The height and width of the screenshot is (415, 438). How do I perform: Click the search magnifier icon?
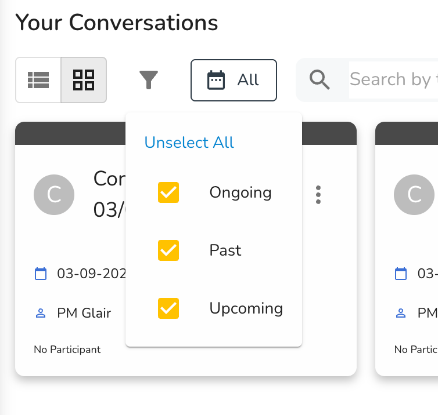pos(319,79)
